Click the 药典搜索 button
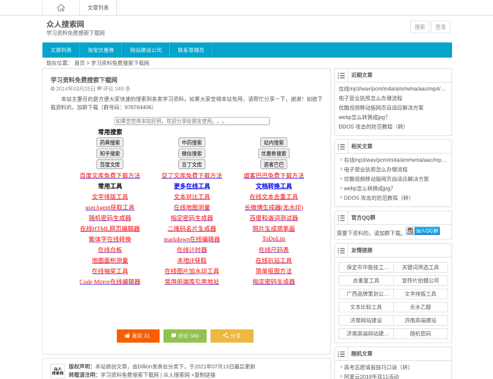This screenshot has width=493, height=379. pos(110,143)
